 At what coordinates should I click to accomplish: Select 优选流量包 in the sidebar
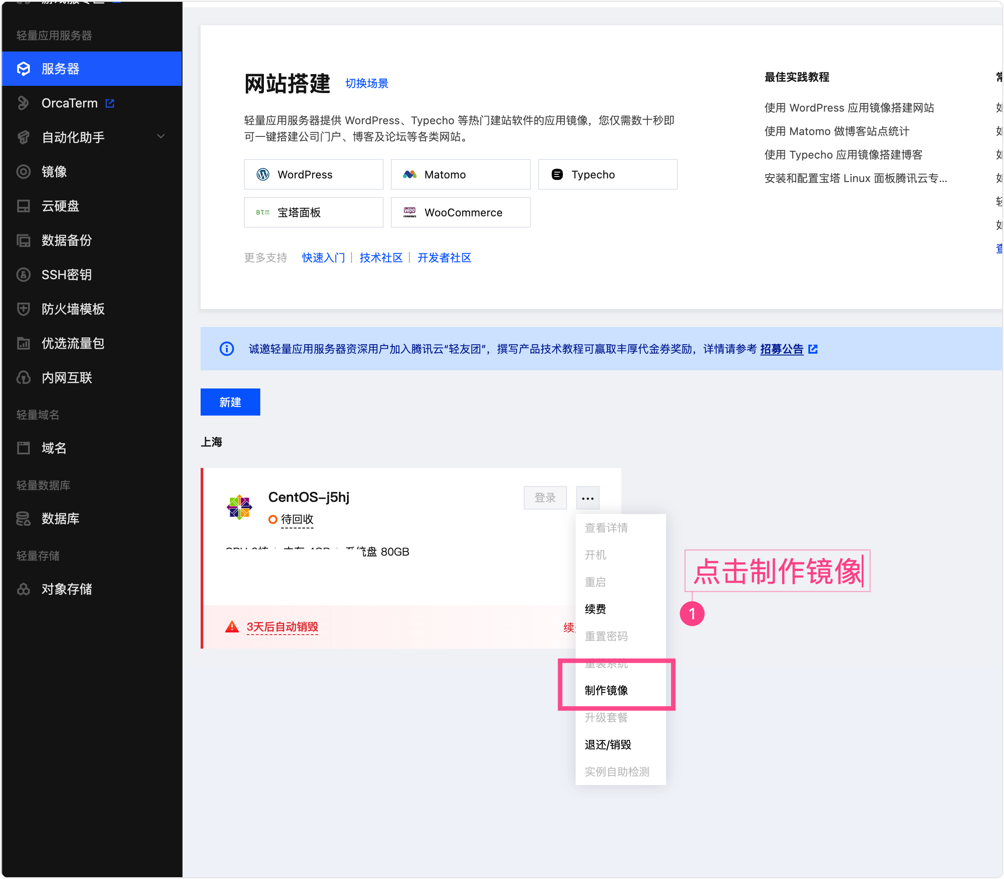(x=72, y=343)
